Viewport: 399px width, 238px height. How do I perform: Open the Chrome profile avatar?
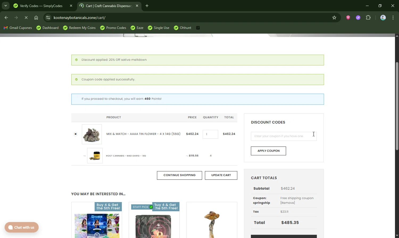pyautogui.click(x=383, y=18)
